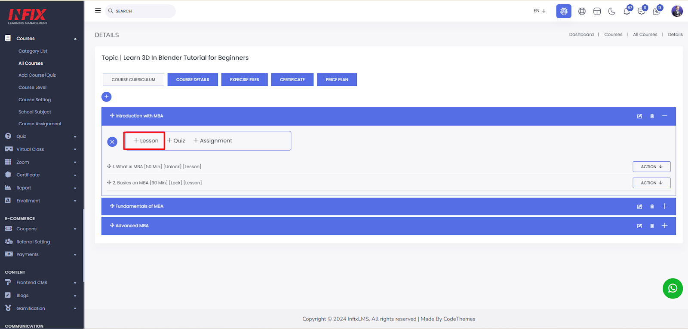Open the EN language dropdown
This screenshot has width=688, height=329.
[540, 11]
